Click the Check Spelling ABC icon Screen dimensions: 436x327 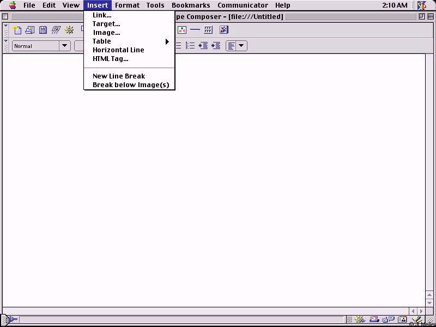click(x=223, y=30)
